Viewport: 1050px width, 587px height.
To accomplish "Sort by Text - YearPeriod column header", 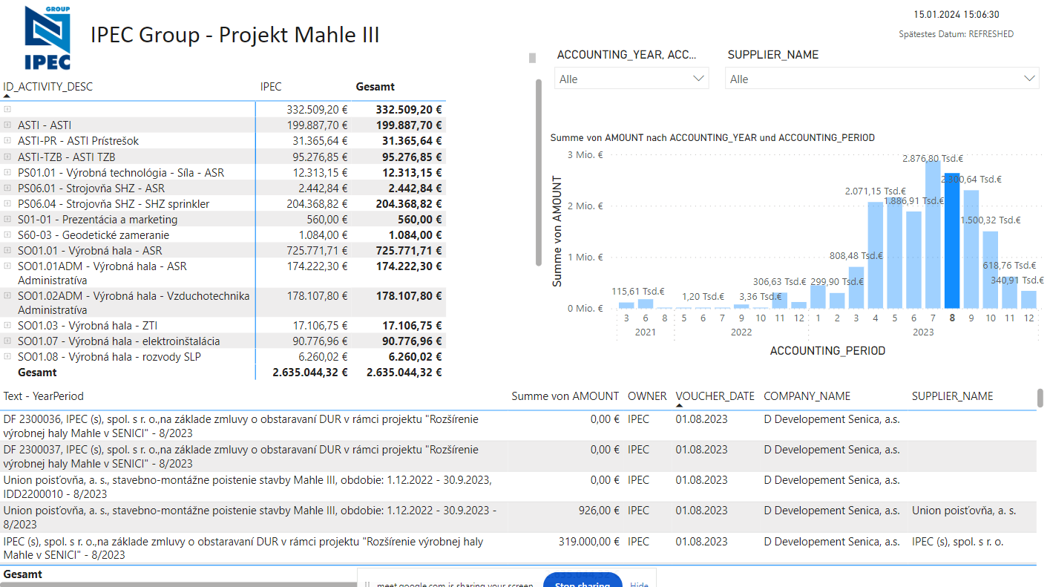I will pos(44,396).
